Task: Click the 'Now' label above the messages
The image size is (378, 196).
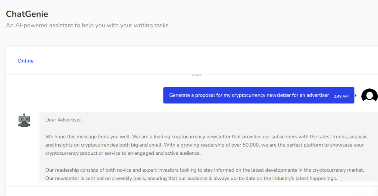Action: 197,74
